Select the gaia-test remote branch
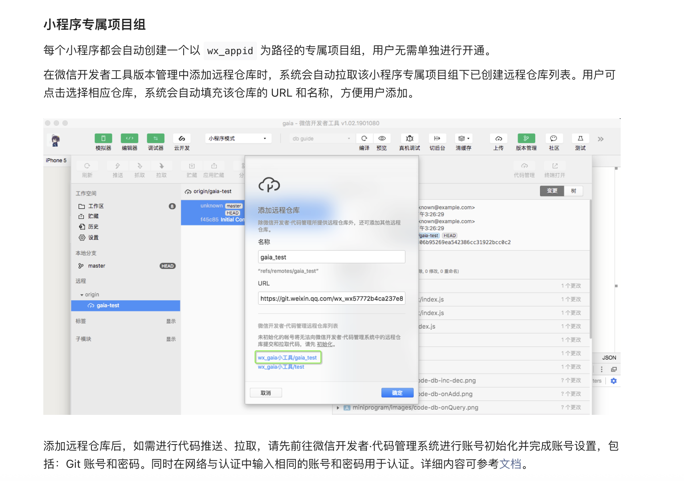This screenshot has height=481, width=684. (x=125, y=305)
